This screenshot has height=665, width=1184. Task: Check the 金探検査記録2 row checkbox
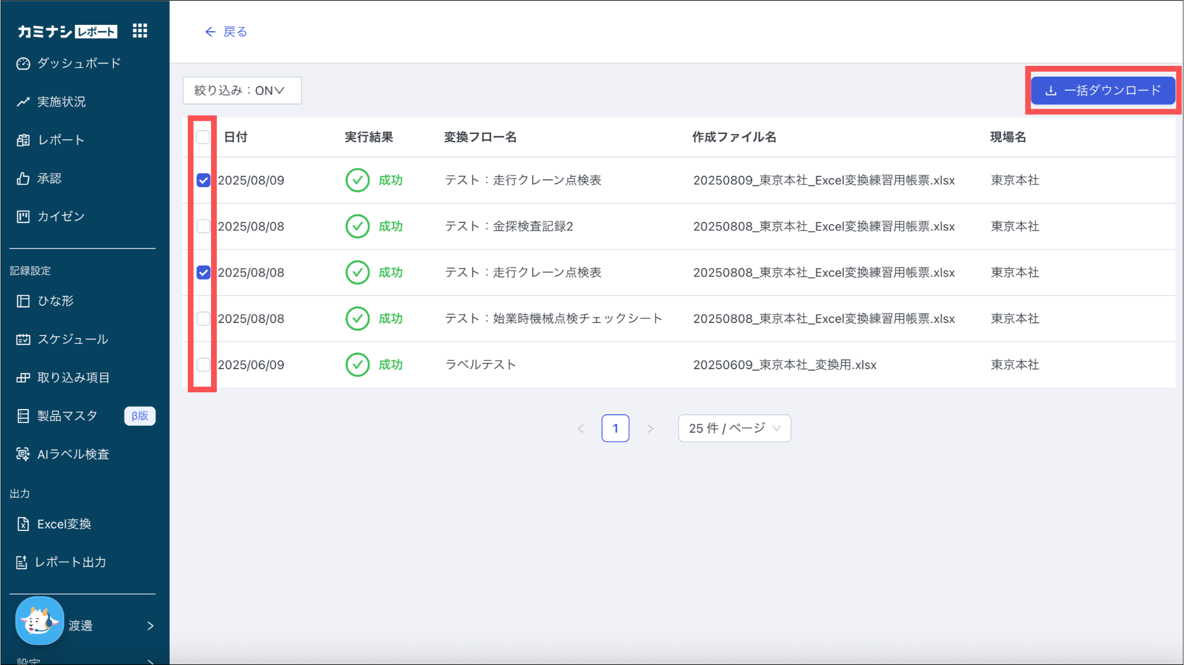(203, 226)
